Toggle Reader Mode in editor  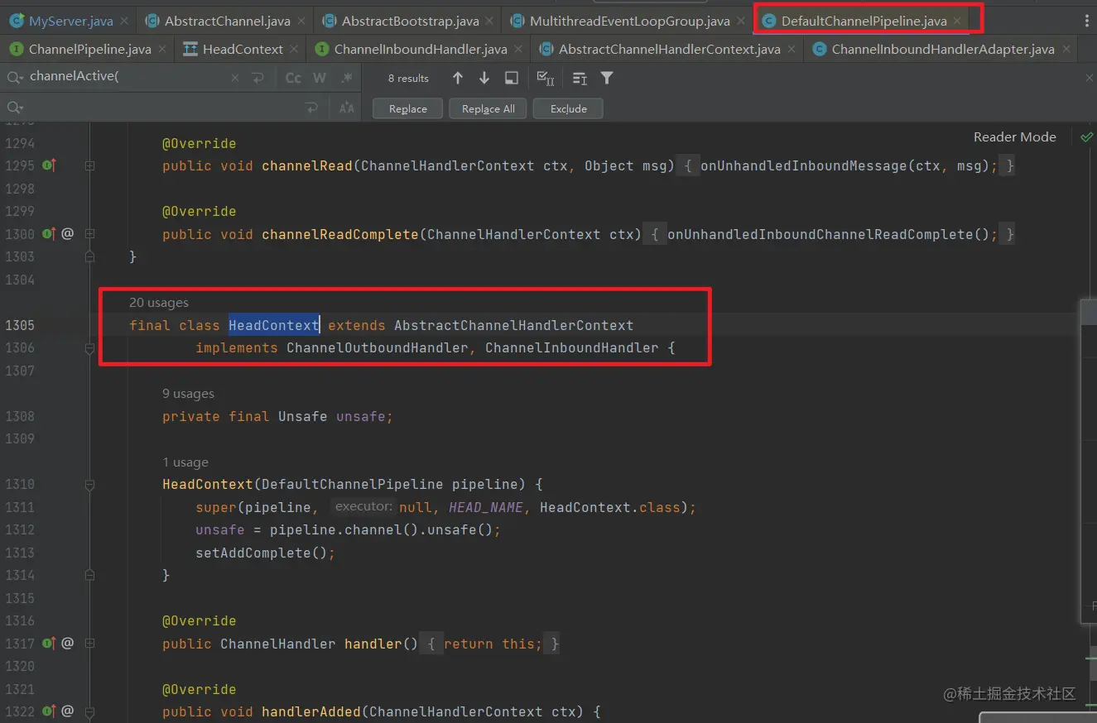[x=1014, y=137]
